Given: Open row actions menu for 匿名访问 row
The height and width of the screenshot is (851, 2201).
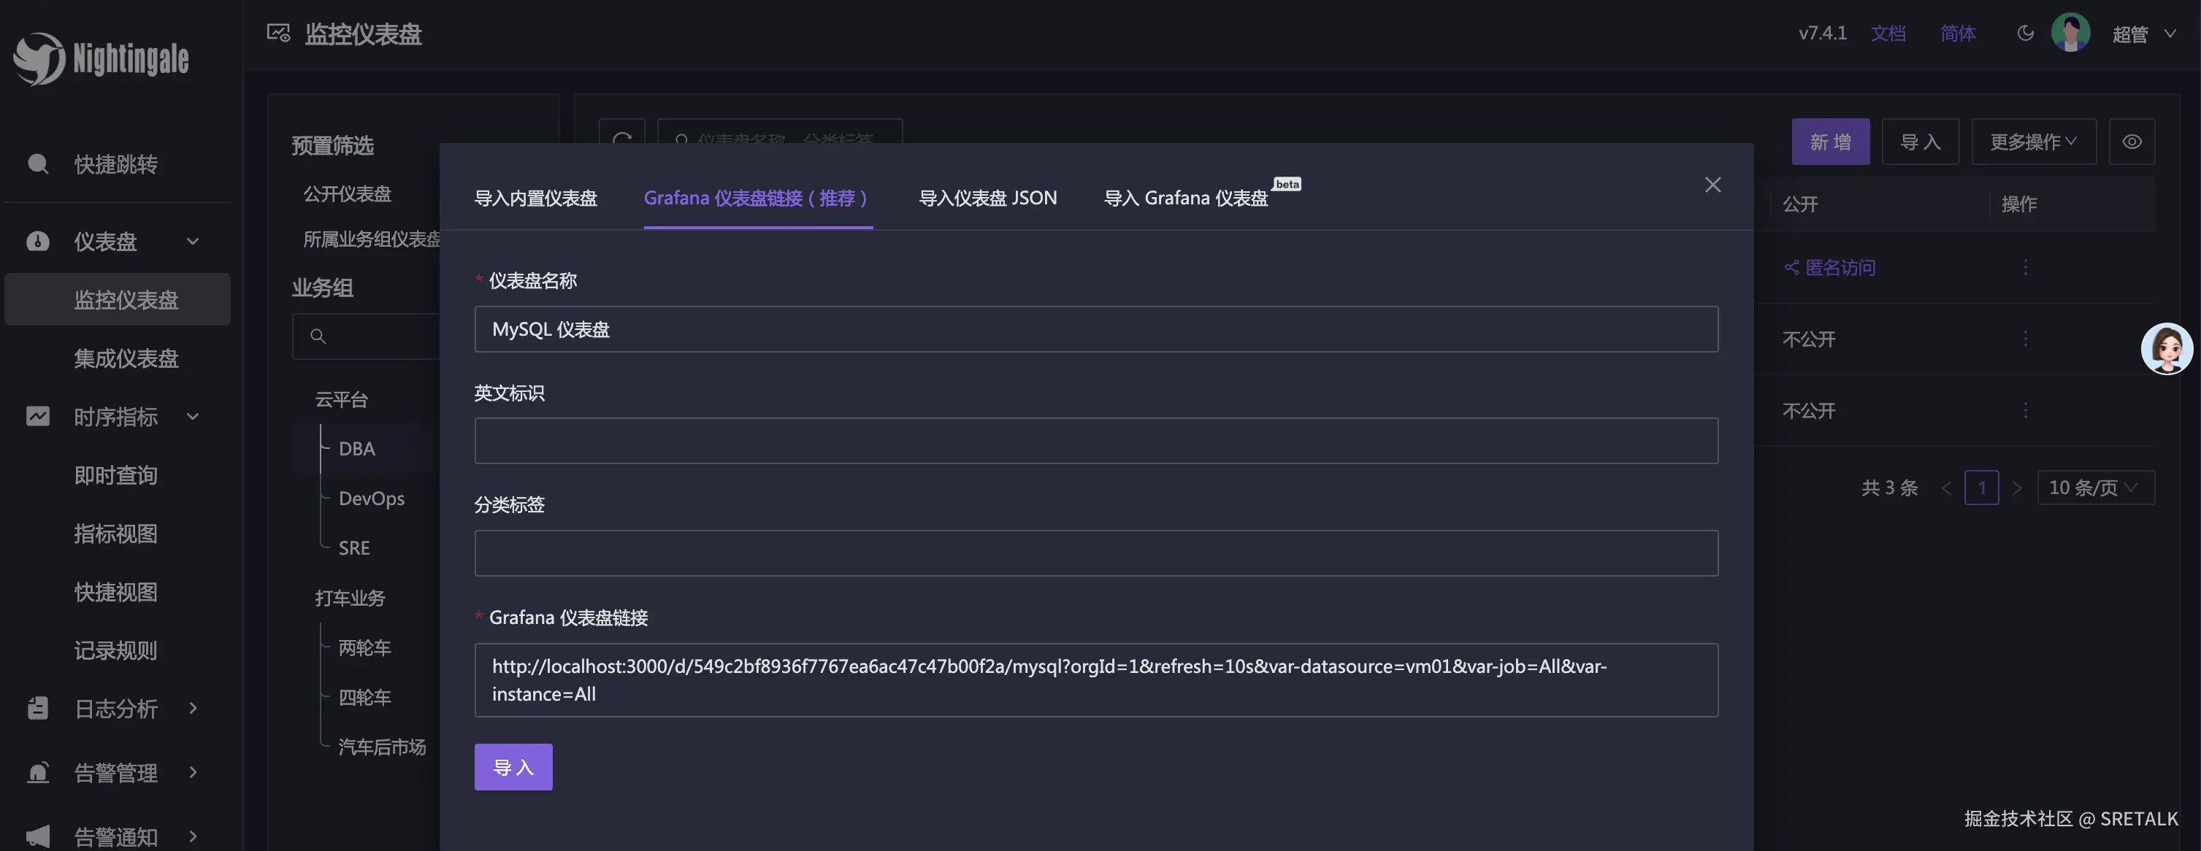Looking at the screenshot, I should pos(2025,268).
